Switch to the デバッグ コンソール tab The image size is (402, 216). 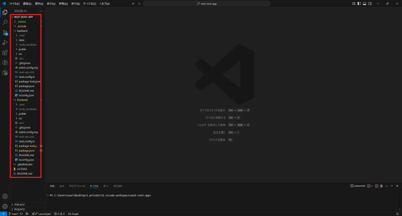point(77,186)
